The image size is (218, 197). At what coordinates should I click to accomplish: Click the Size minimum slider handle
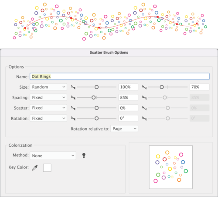point(96,87)
